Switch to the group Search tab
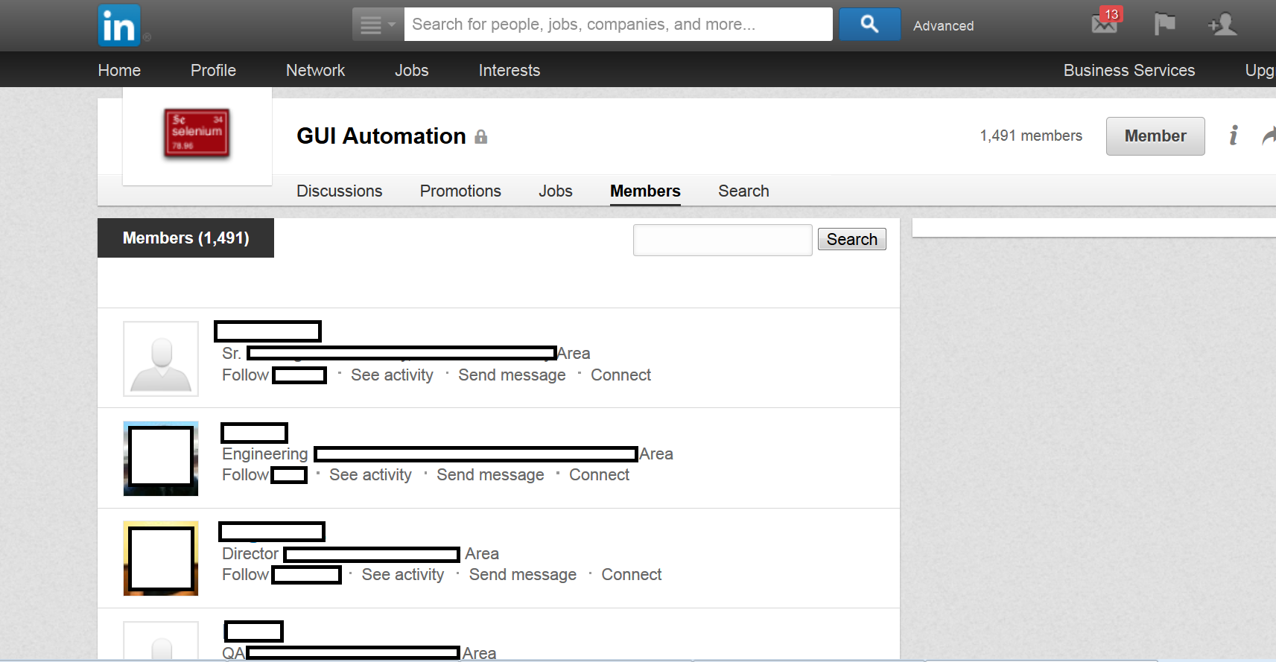 click(743, 191)
